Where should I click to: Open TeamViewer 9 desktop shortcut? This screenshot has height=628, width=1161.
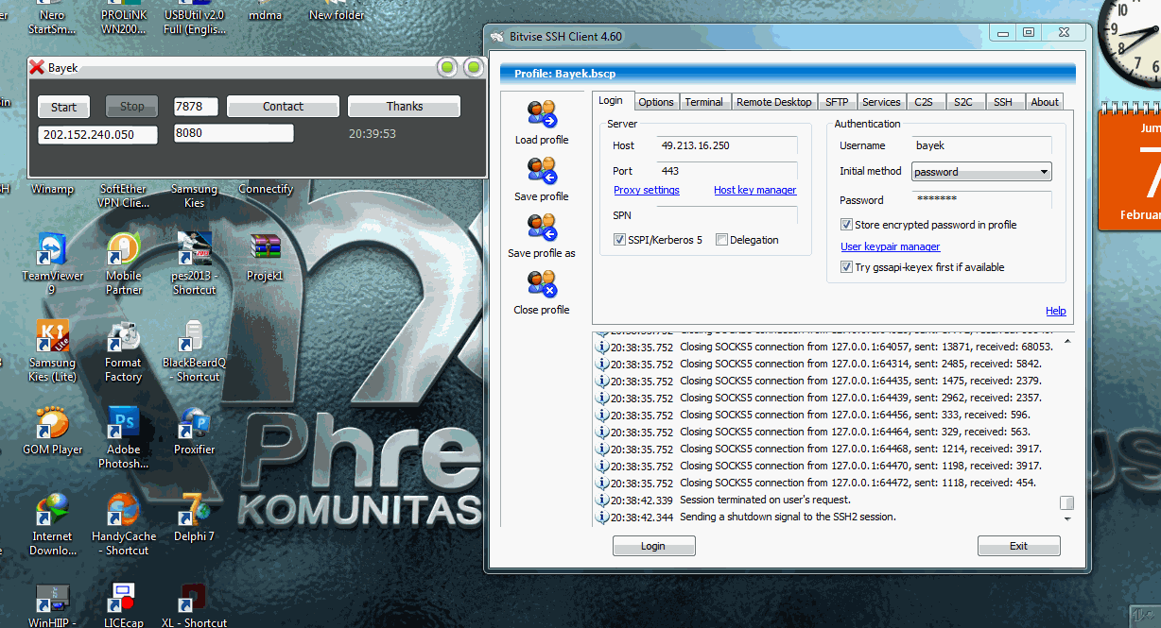[52, 249]
